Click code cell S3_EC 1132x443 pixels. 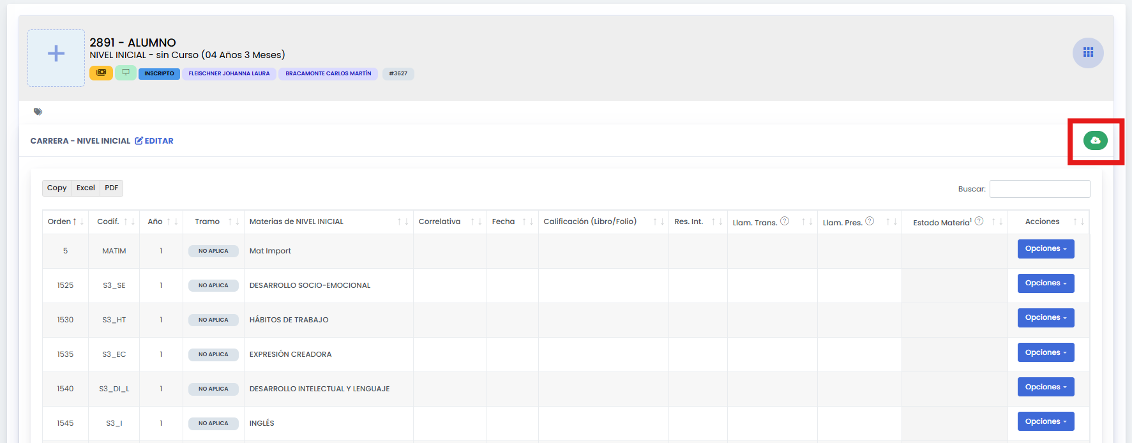(114, 354)
